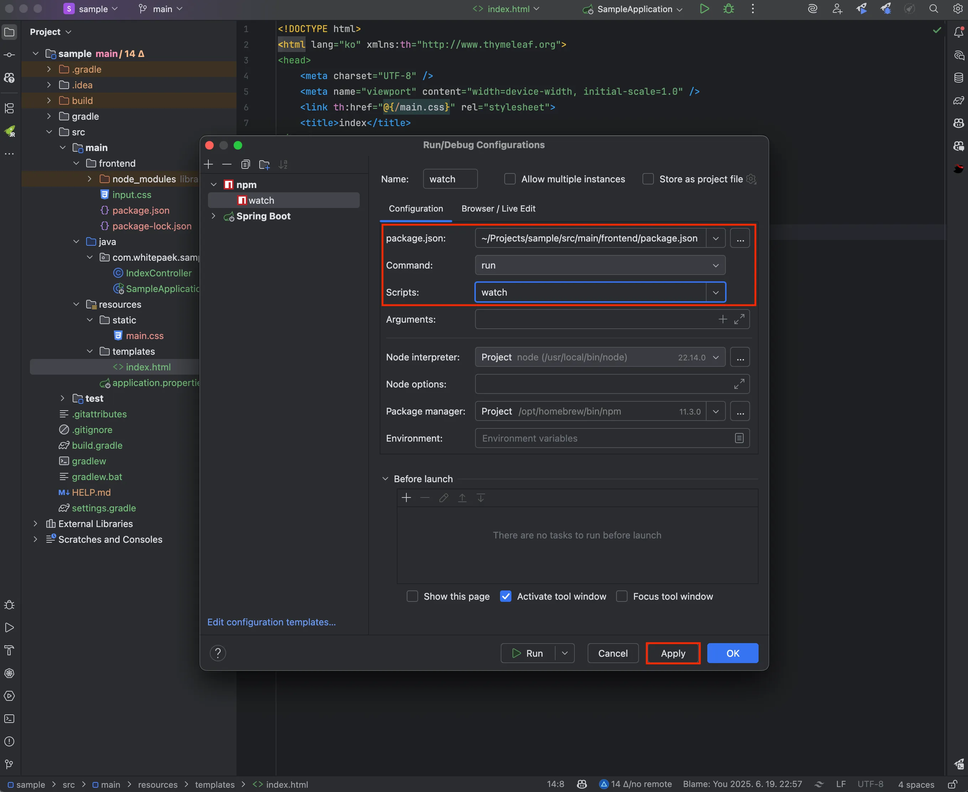This screenshot has height=792, width=968.
Task: Copy the configuration using the copy icon
Action: tap(245, 164)
